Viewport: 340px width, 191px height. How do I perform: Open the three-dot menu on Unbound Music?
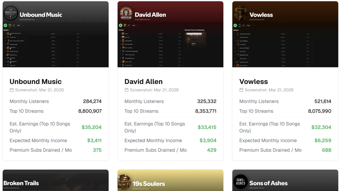point(24,25)
